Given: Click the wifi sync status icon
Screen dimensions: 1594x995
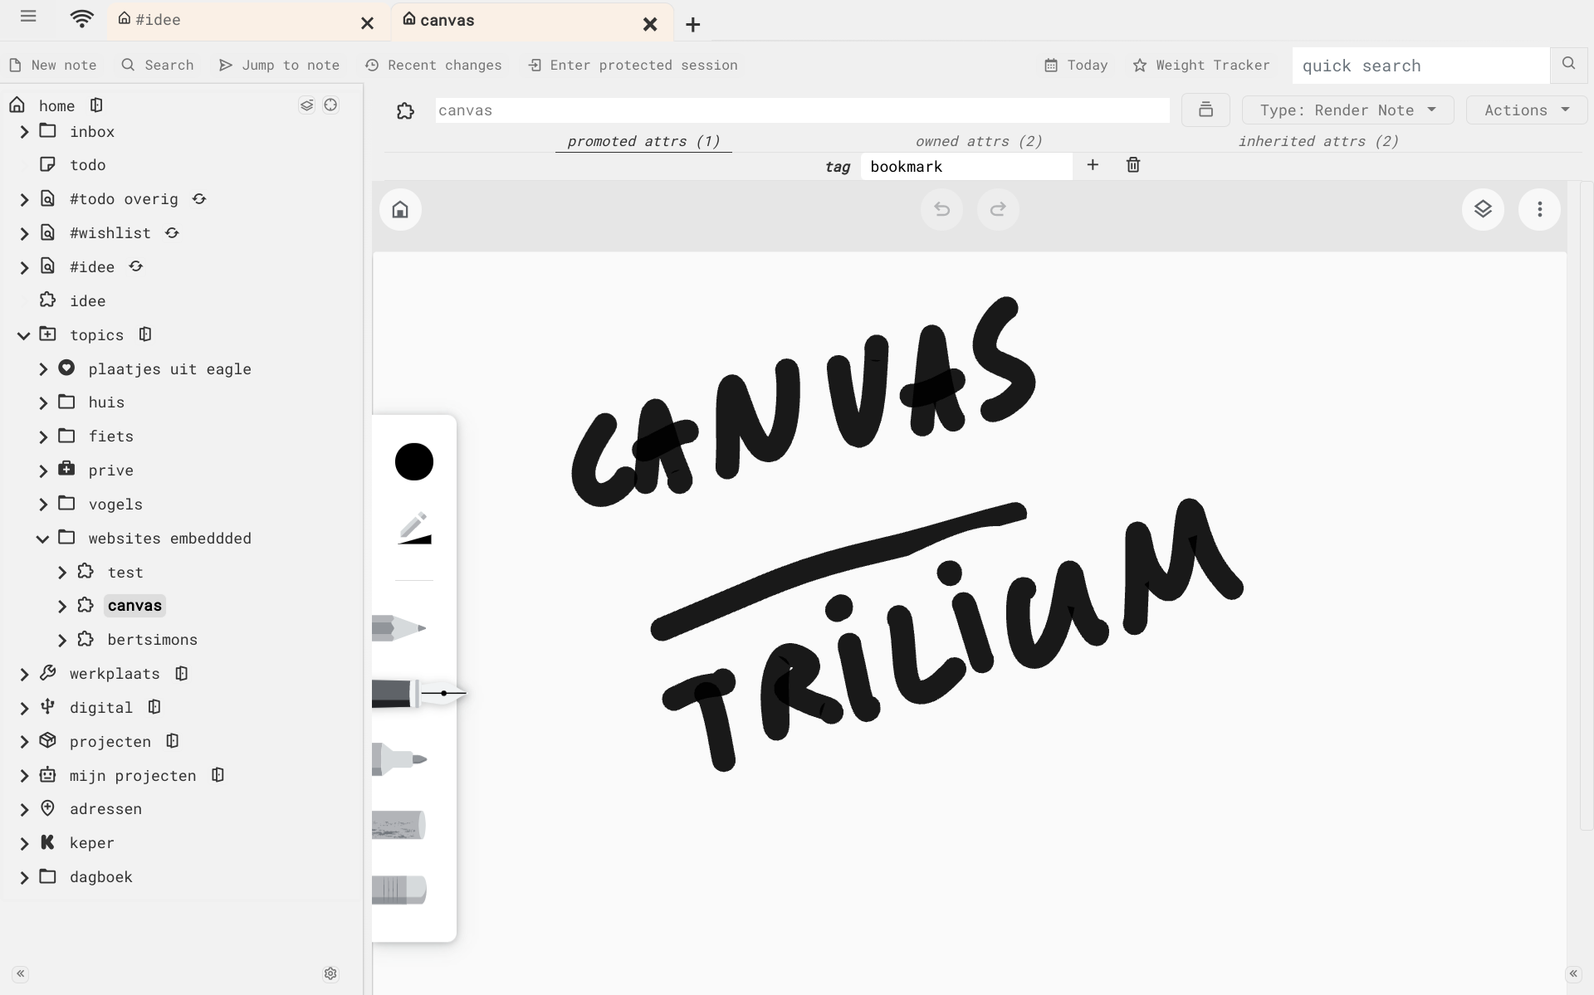Looking at the screenshot, I should pyautogui.click(x=81, y=18).
